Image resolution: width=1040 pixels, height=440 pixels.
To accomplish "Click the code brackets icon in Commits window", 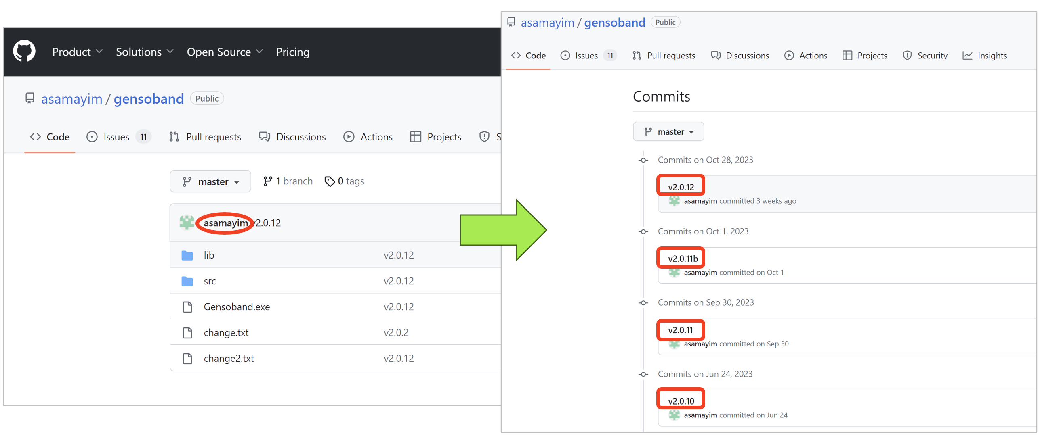I will click(516, 56).
